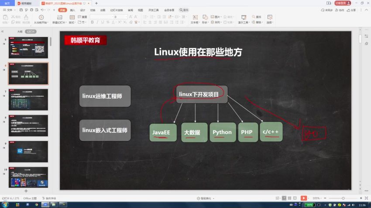Open the Shapes (形状) gallery
This screenshot has width=371, height=208.
(x=205, y=19)
